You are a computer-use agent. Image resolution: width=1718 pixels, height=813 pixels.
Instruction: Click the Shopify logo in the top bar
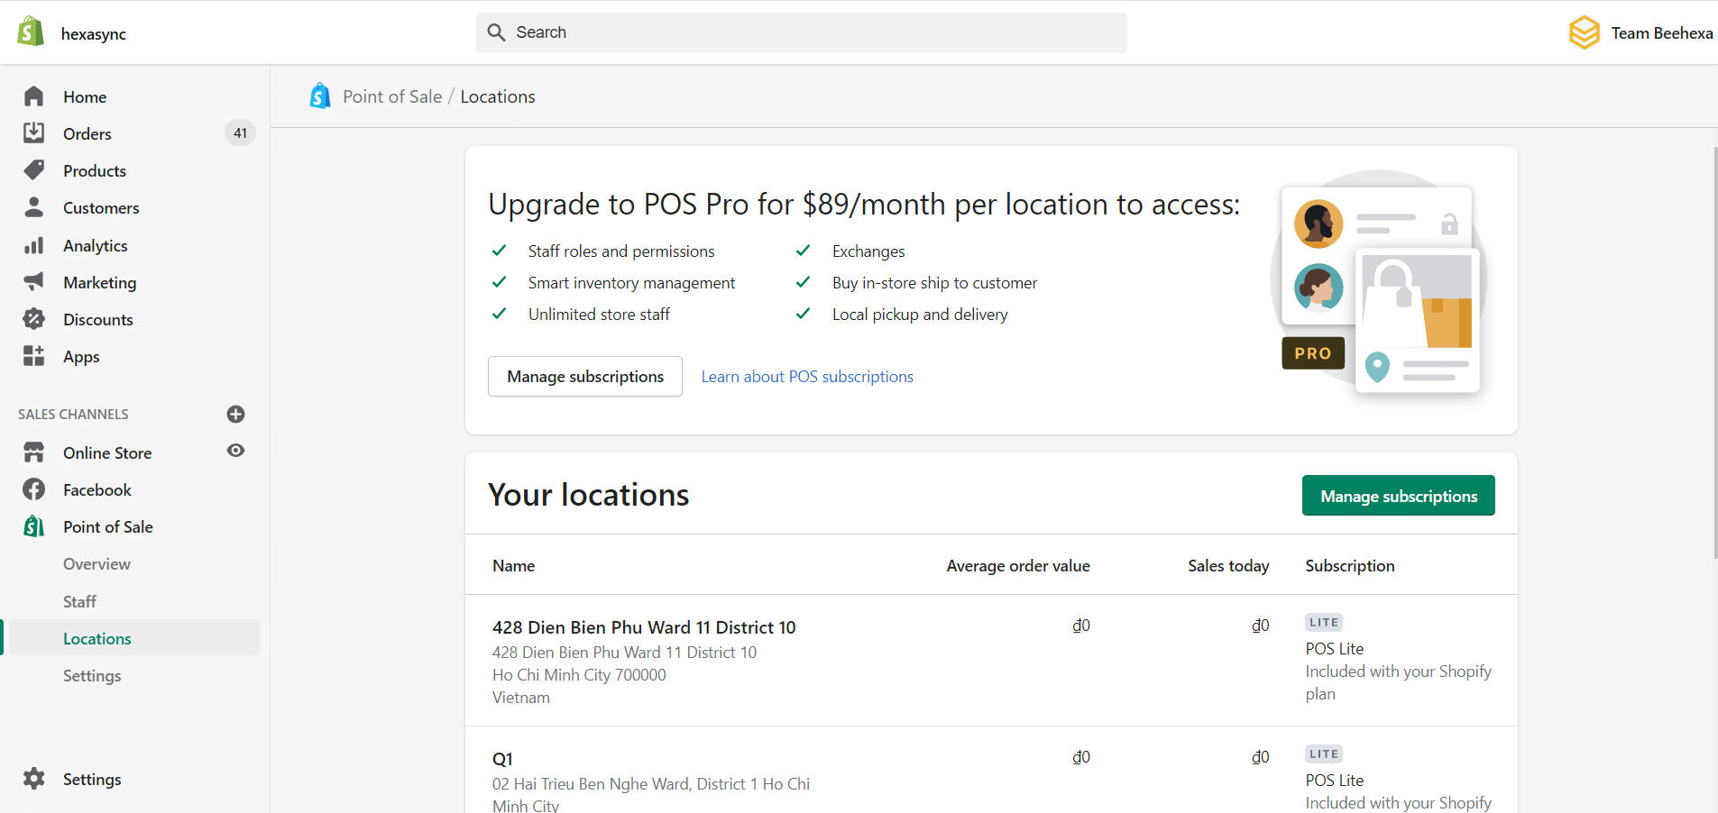31,32
